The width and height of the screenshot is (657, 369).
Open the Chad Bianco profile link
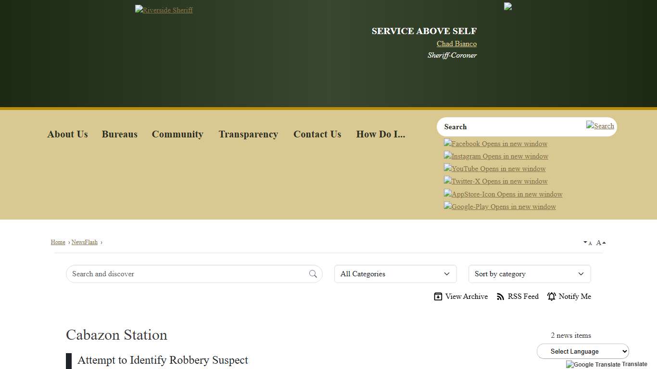coord(456,44)
